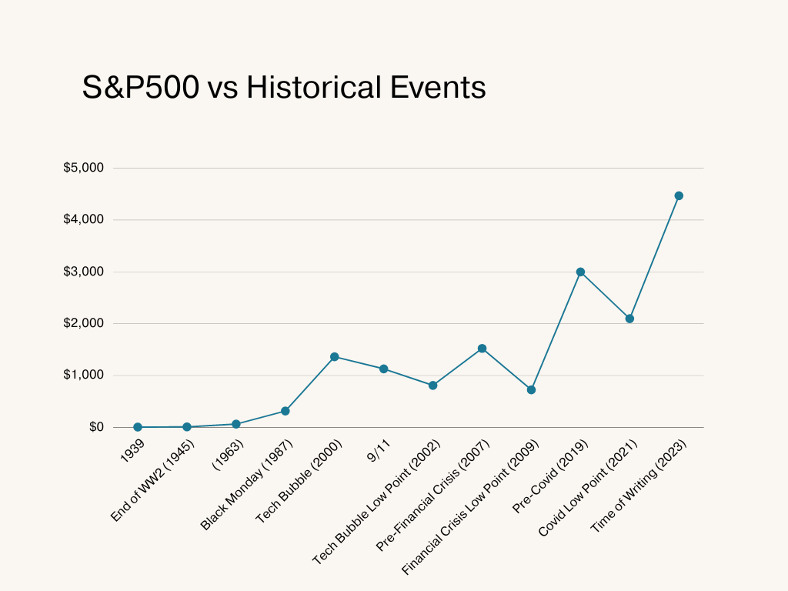This screenshot has width=788, height=591.
Task: Click the 9/11 data point
Action: 384,369
